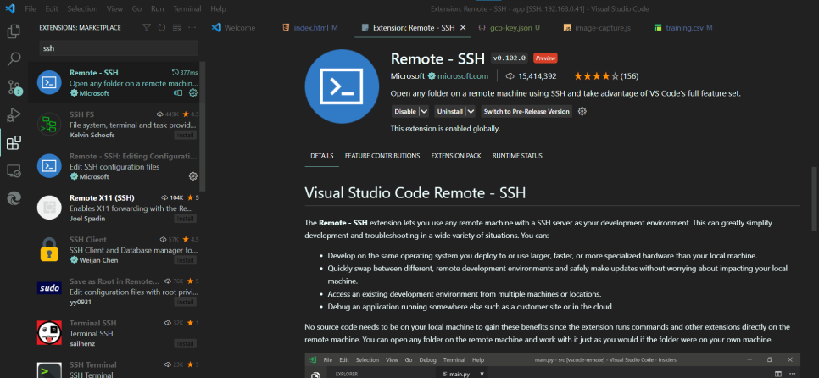The height and width of the screenshot is (378, 819).
Task: Open the Microsoft Edge Tools icon
Action: 14,197
